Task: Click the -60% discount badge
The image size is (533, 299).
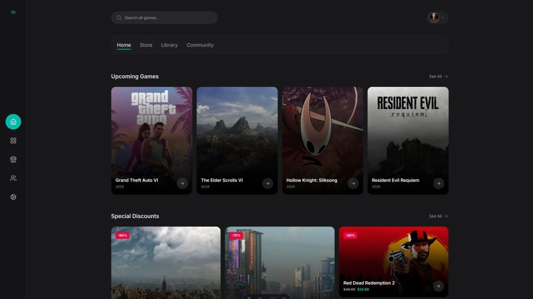Action: (x=122, y=235)
